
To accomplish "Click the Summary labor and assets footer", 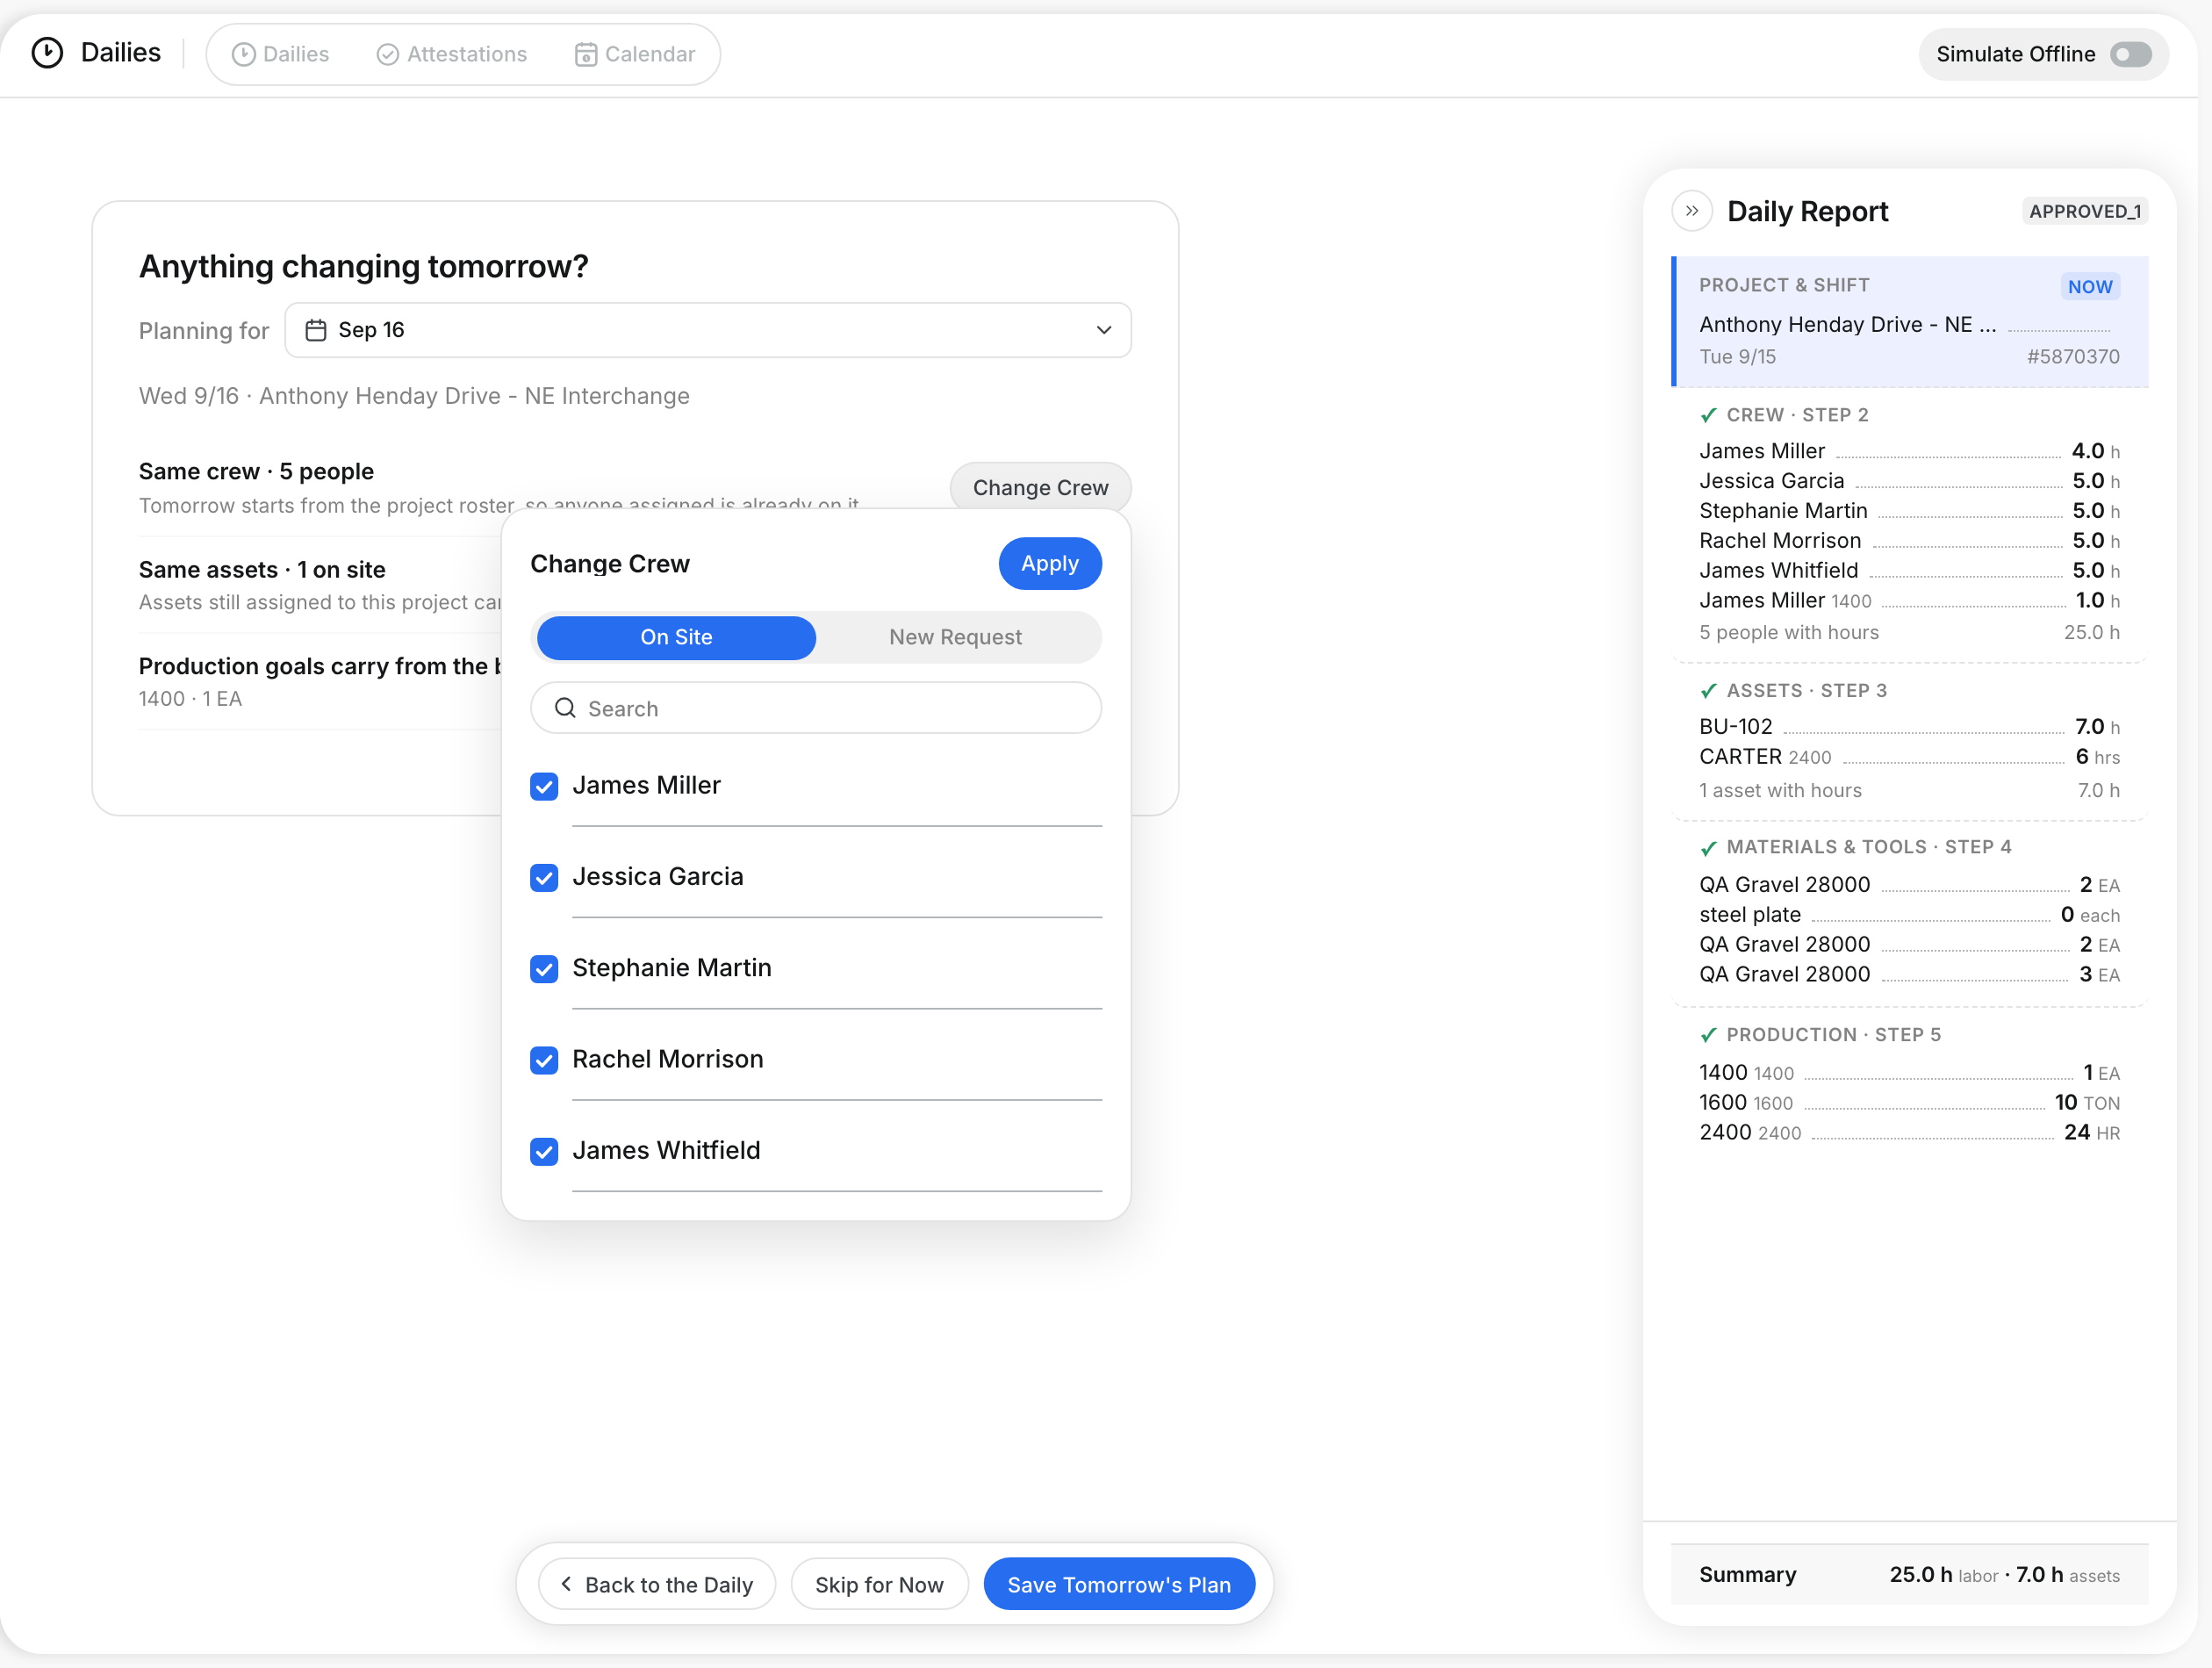I will click(1909, 1574).
